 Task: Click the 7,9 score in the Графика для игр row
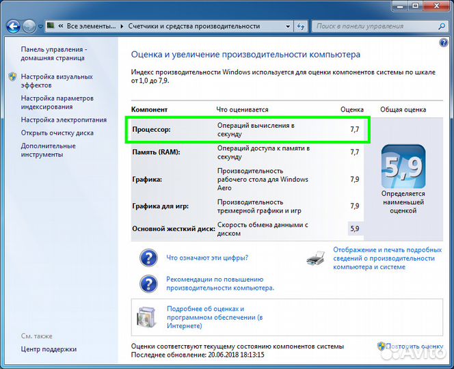click(x=355, y=206)
